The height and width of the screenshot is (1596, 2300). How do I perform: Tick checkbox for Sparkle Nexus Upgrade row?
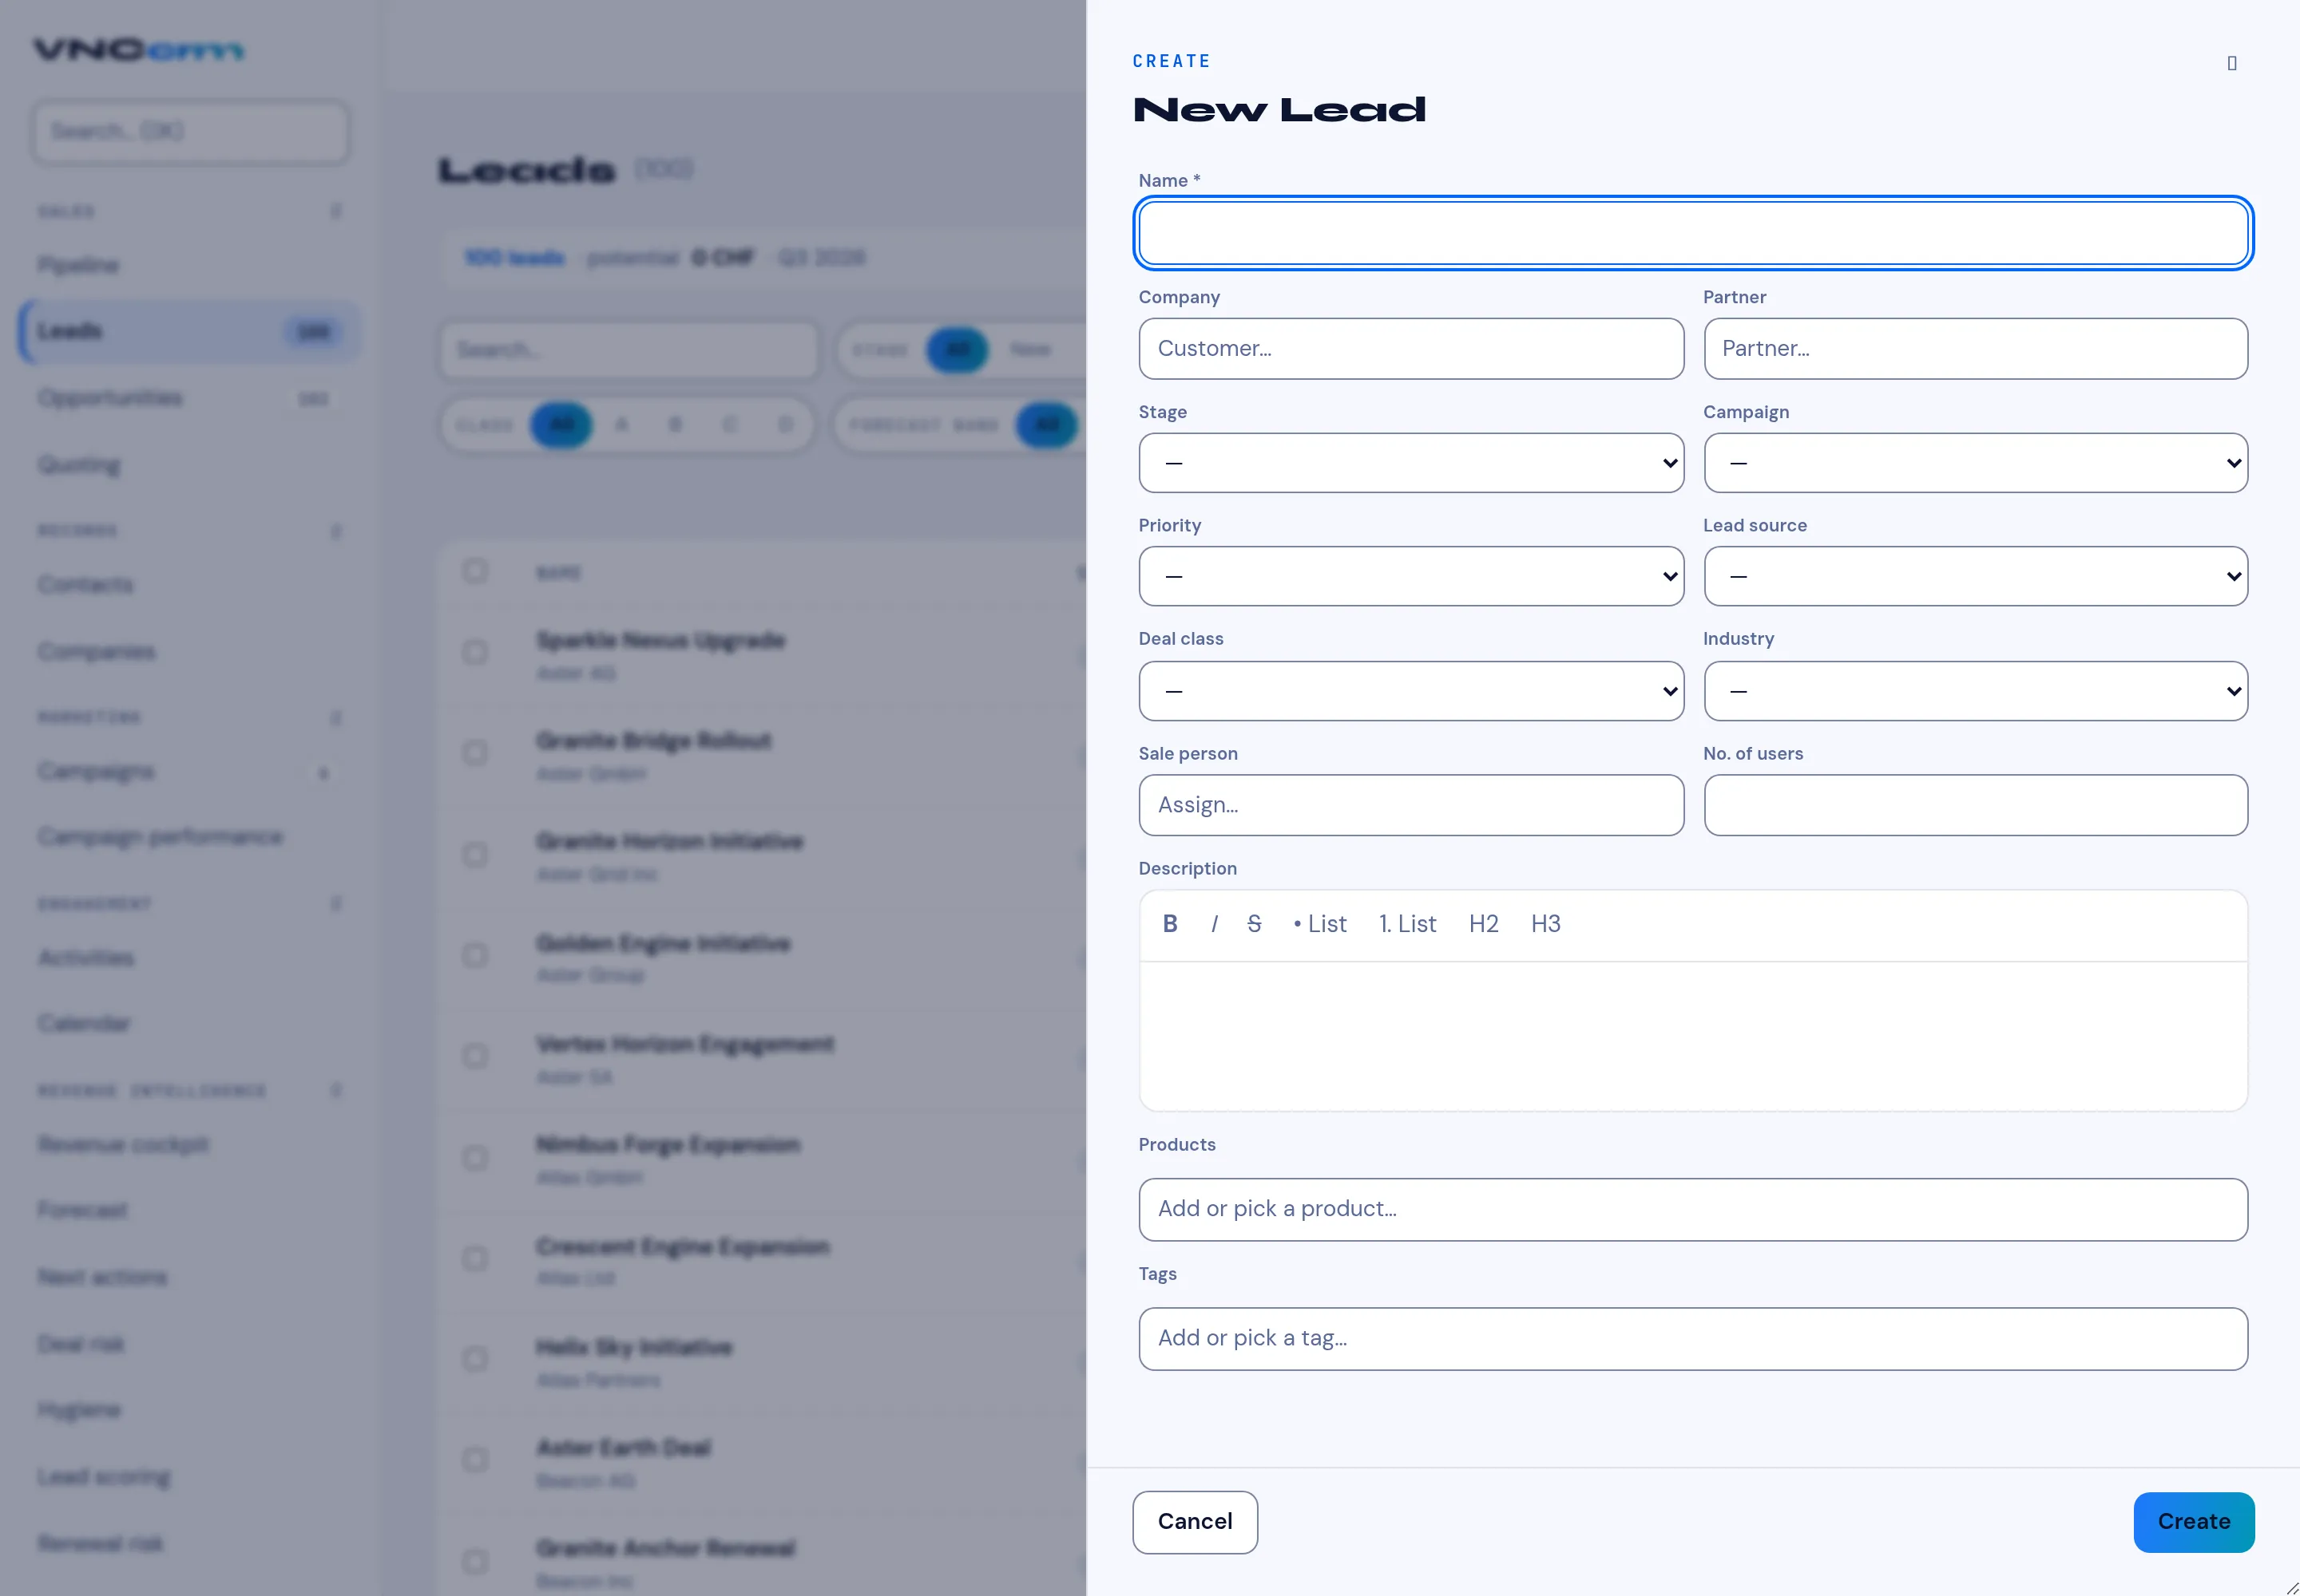(475, 653)
